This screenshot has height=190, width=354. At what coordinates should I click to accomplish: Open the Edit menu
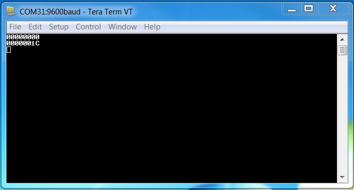pyautogui.click(x=35, y=27)
